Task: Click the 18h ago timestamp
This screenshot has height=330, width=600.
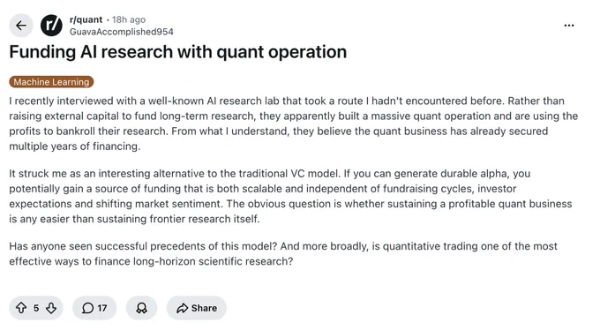Action: coord(129,19)
